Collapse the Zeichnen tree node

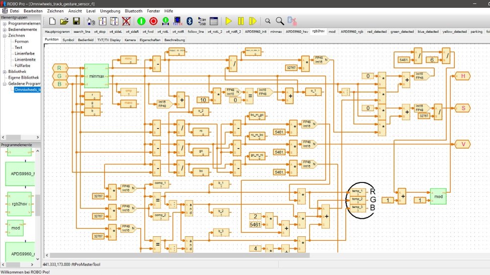pyautogui.click(x=5, y=36)
